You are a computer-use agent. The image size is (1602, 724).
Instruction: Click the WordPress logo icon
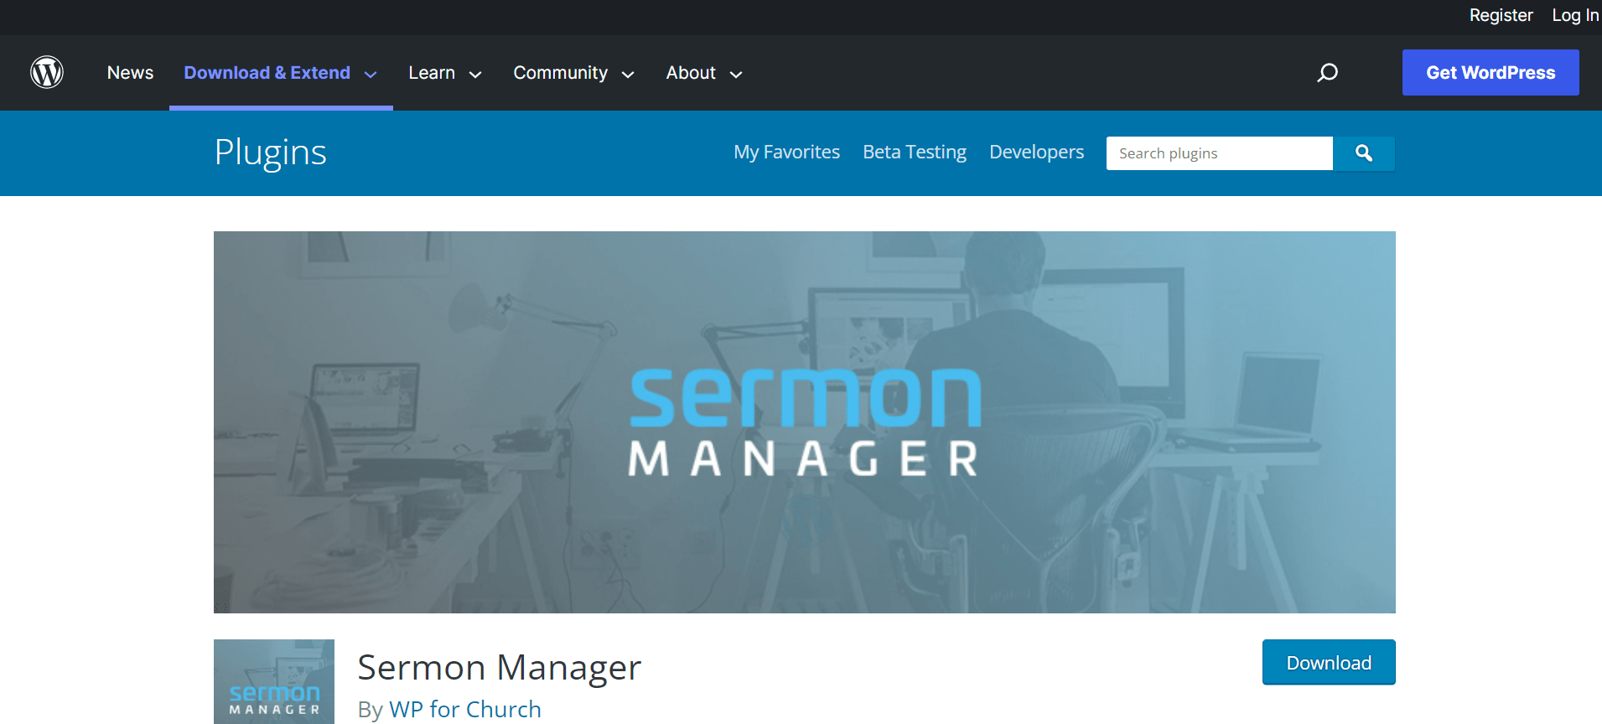(x=47, y=72)
